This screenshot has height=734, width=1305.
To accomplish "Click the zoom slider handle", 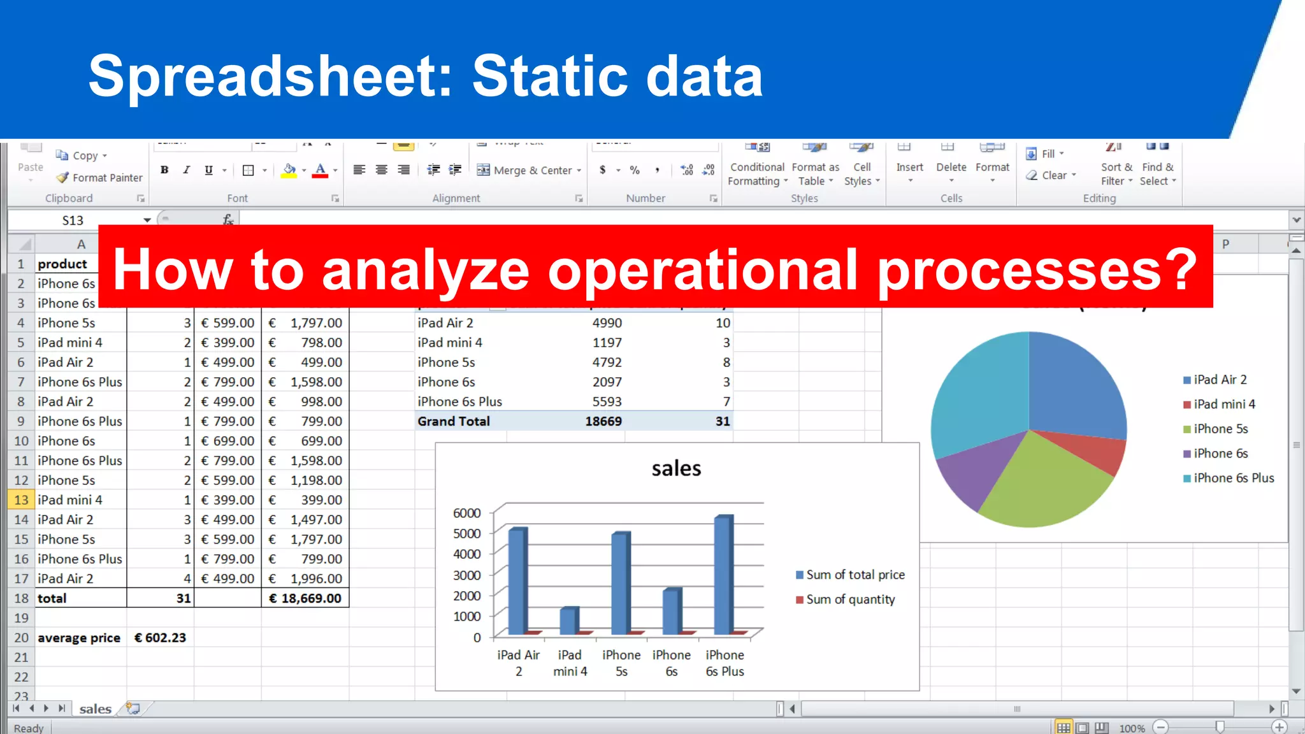I will [x=1220, y=727].
